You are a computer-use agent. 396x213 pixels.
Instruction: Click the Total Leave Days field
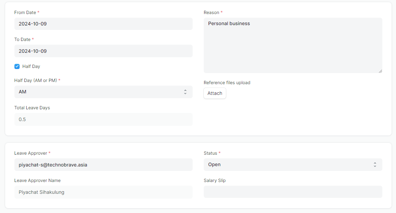pos(103,120)
